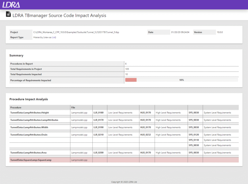Click the Procedure Impact Analysis heading

28,99
